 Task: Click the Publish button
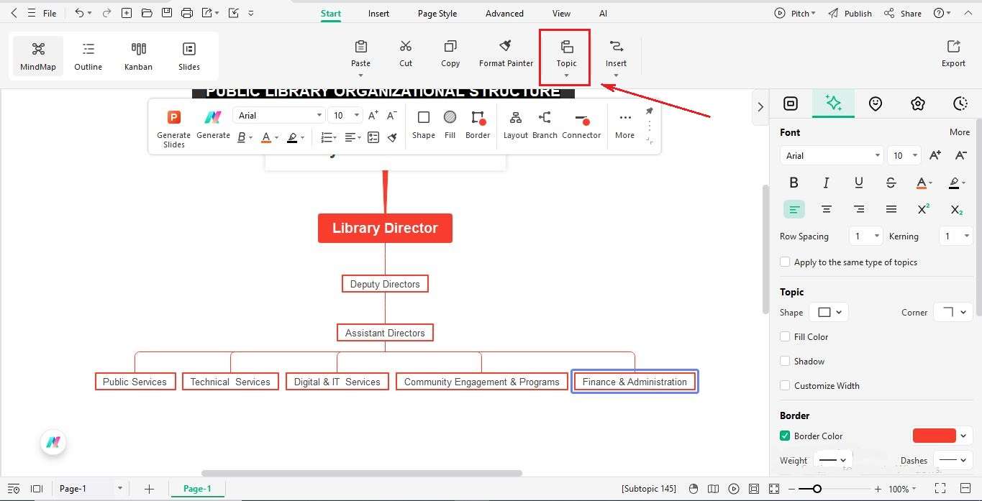[850, 13]
